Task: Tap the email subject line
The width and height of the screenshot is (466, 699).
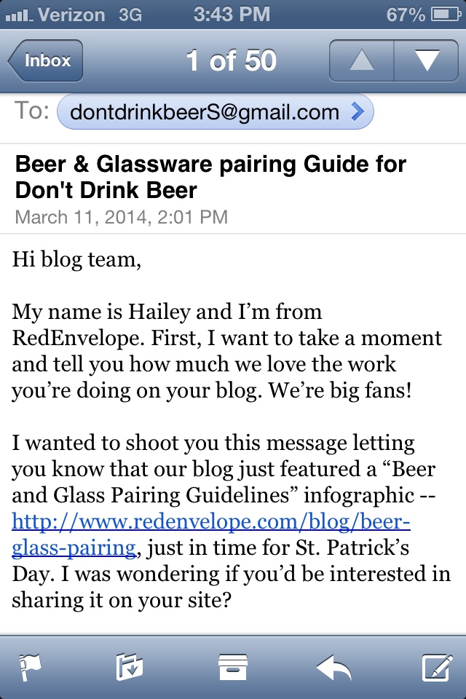Action: click(210, 177)
